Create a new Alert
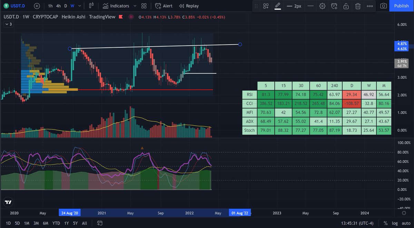This screenshot has height=228, width=414. click(164, 6)
